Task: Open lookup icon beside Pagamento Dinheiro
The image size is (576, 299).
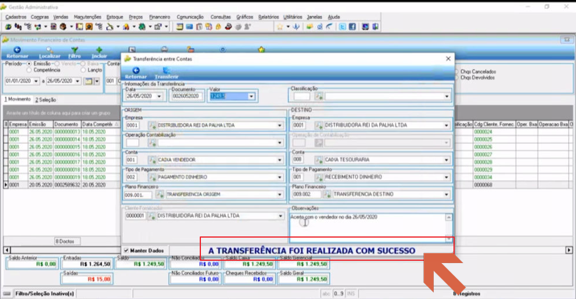Action: 152,177
